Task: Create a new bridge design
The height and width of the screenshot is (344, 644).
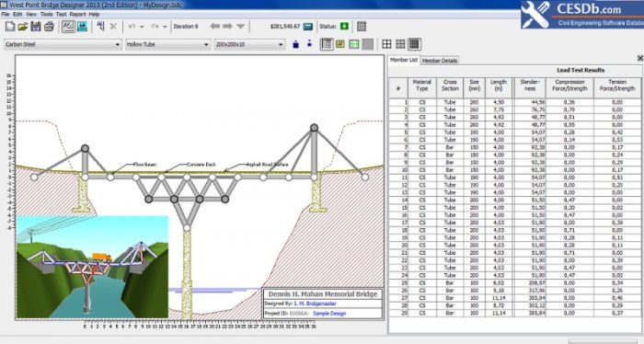Action: tap(10, 27)
